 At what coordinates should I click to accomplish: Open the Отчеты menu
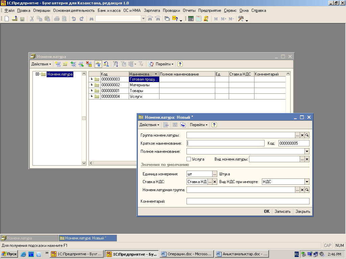[x=189, y=10]
